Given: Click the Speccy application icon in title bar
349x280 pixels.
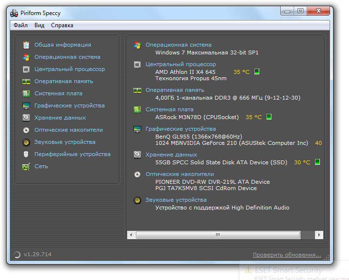Looking at the screenshot, I should (14, 13).
